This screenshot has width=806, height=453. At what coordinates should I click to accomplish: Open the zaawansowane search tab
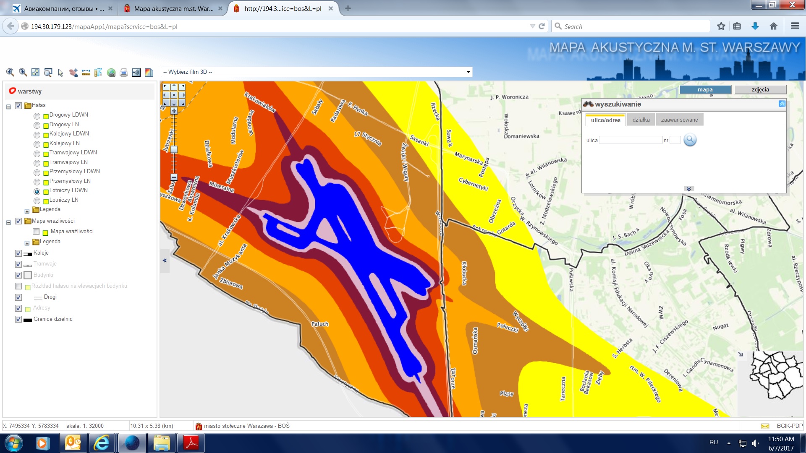tap(679, 120)
